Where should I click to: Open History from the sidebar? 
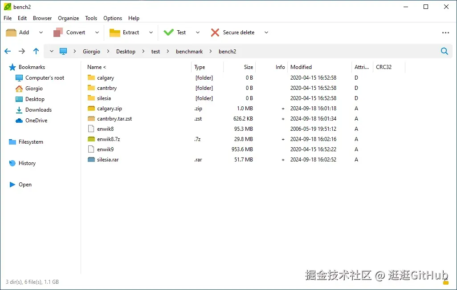[27, 163]
